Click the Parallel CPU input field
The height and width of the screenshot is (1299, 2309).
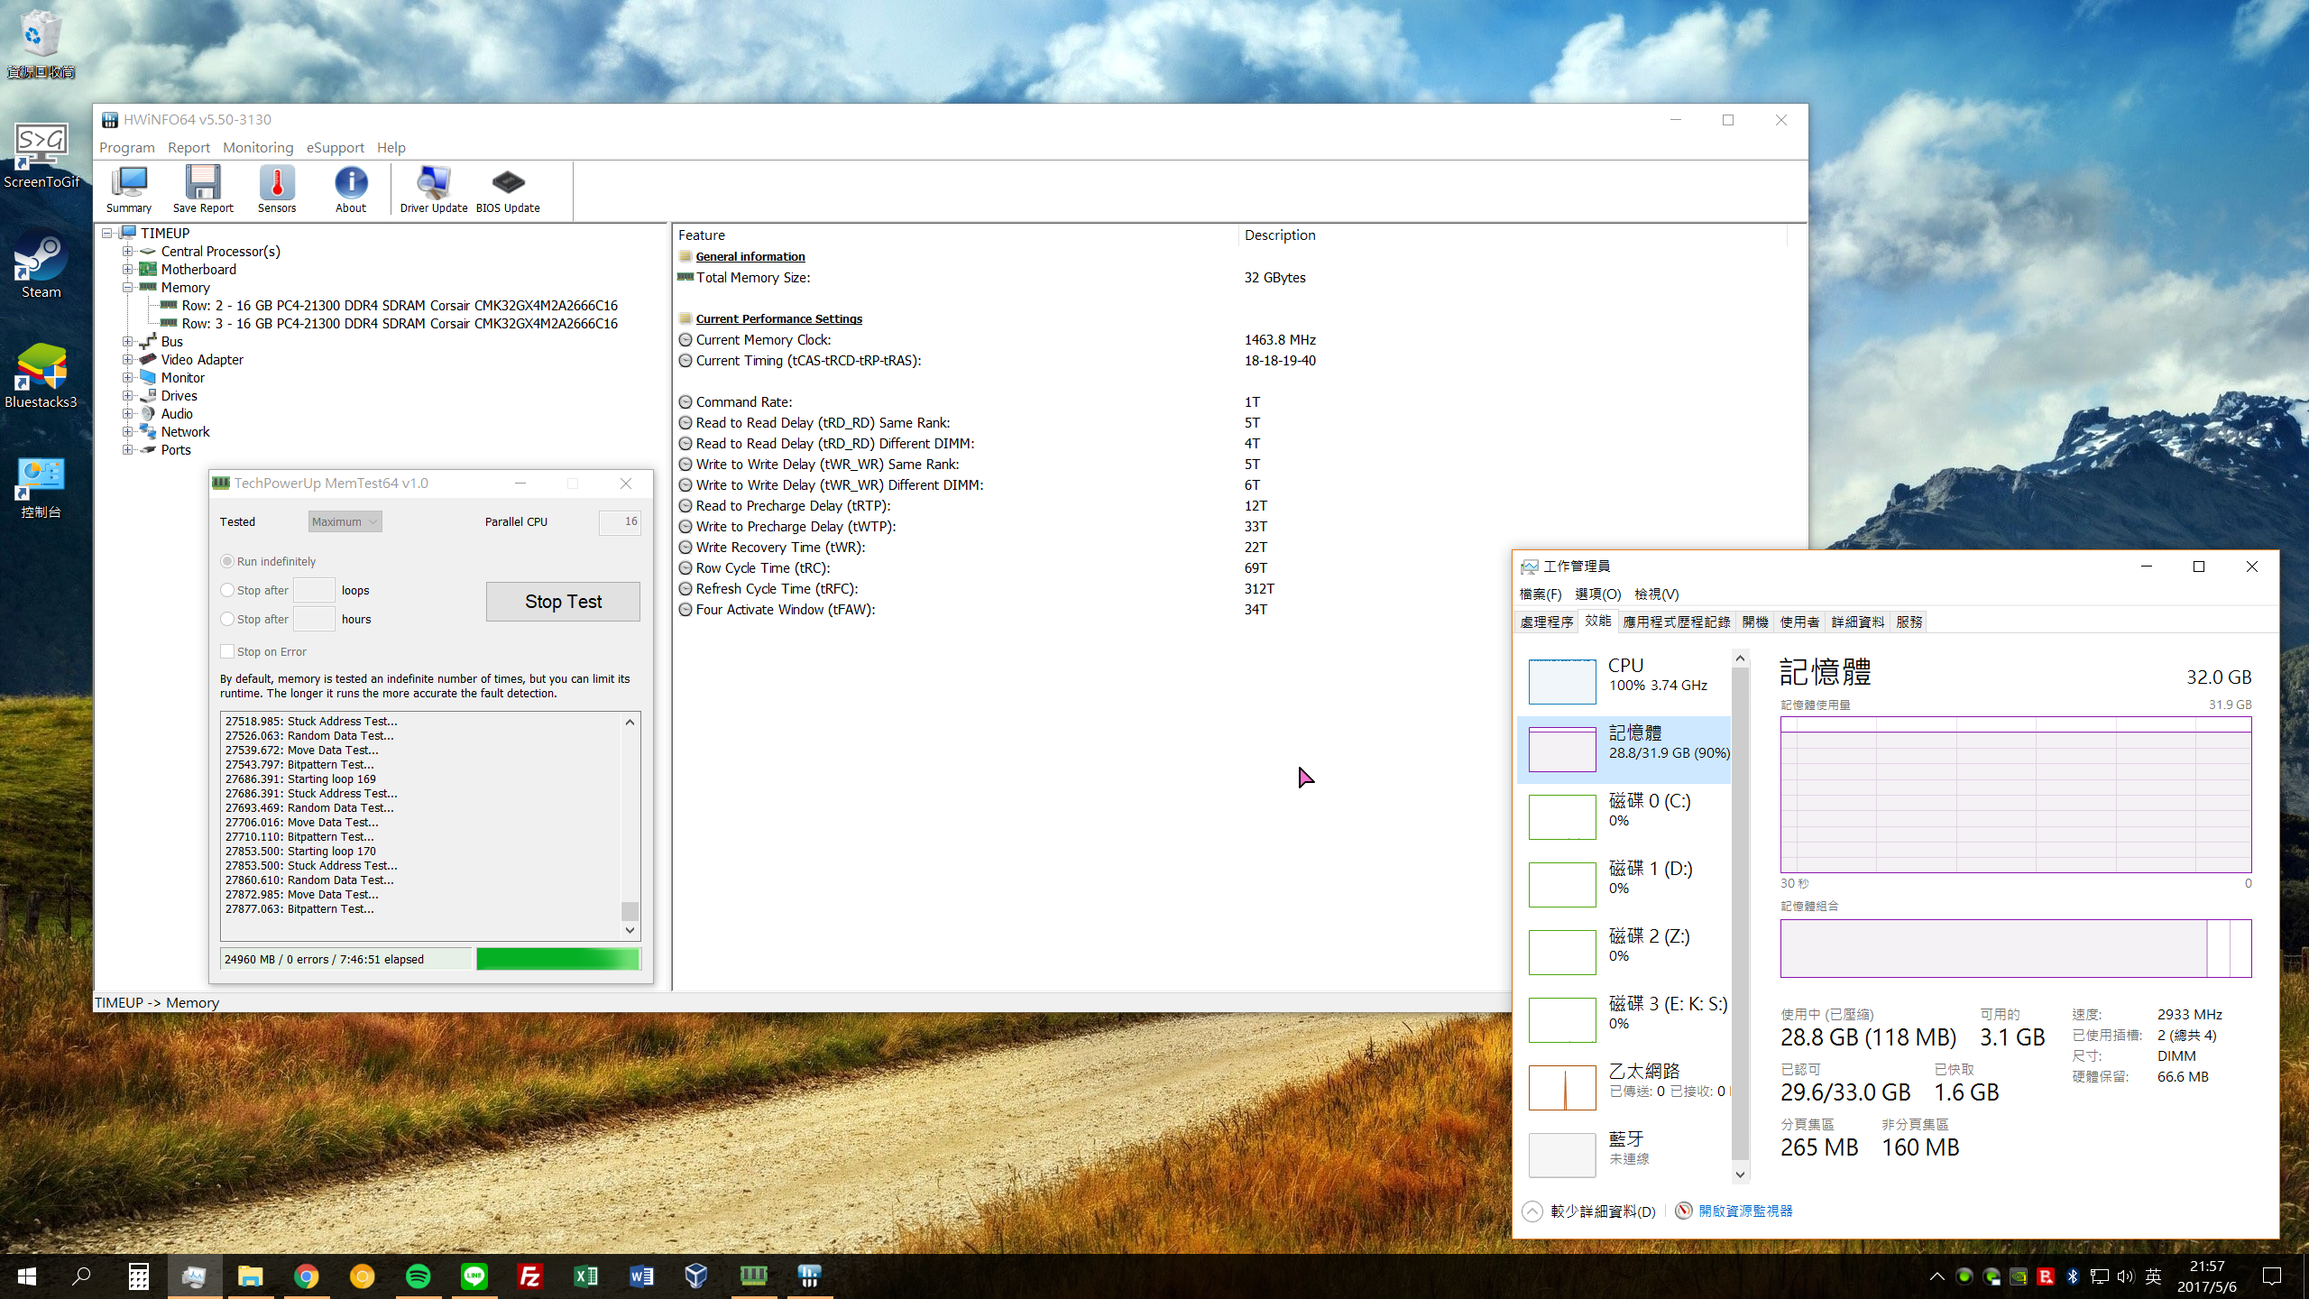(620, 521)
